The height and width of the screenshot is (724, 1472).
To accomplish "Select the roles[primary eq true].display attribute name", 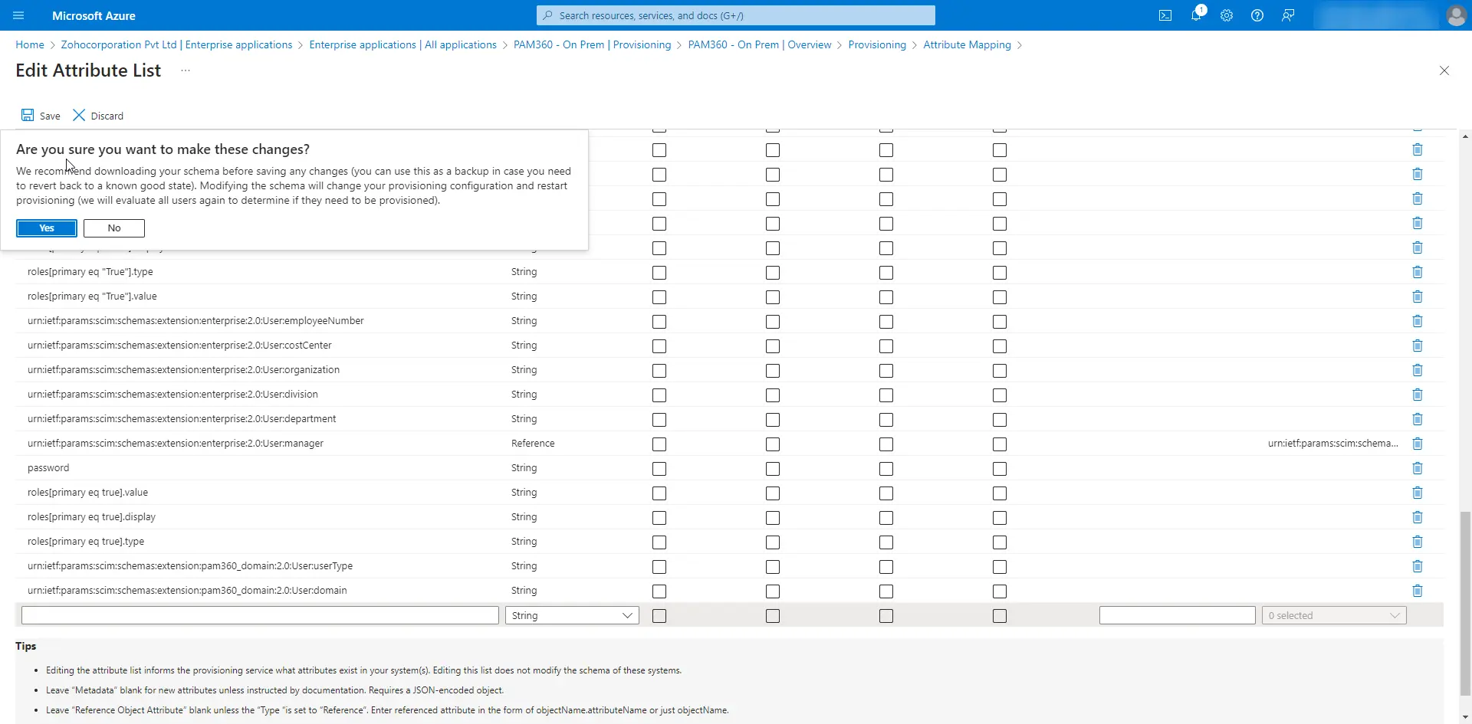I will (x=91, y=517).
